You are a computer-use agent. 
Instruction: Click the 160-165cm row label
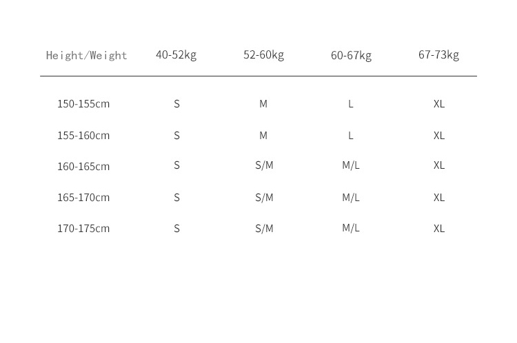(x=83, y=167)
